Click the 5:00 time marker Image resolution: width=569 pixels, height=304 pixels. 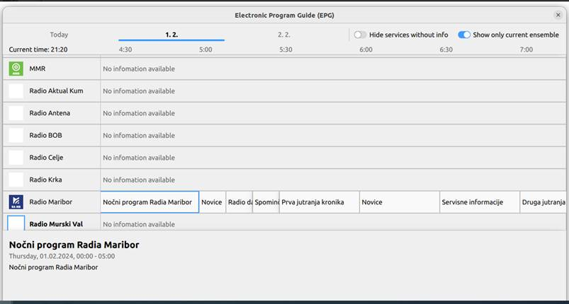point(205,49)
